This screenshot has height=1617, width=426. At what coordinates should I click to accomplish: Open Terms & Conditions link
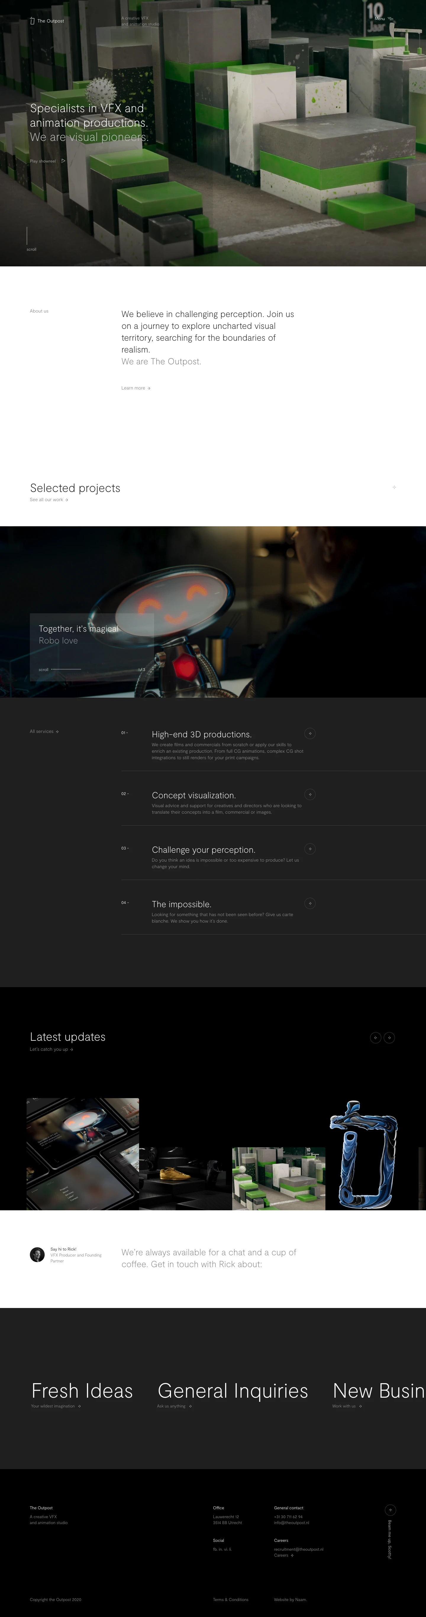pos(231,1600)
